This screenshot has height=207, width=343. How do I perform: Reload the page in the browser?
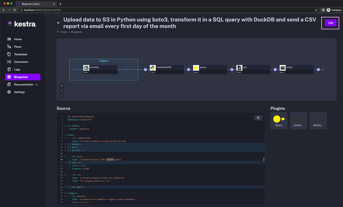pyautogui.click(x=15, y=10)
